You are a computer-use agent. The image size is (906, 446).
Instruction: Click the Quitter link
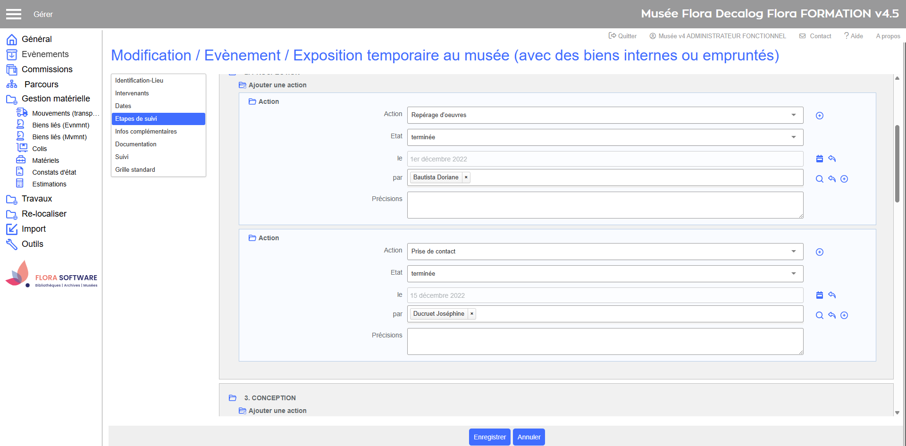point(622,36)
